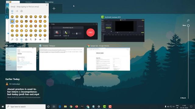This screenshot has width=195, height=109.
Task: Switch to the kaomoji tab in emoji panel
Action: (17, 11)
